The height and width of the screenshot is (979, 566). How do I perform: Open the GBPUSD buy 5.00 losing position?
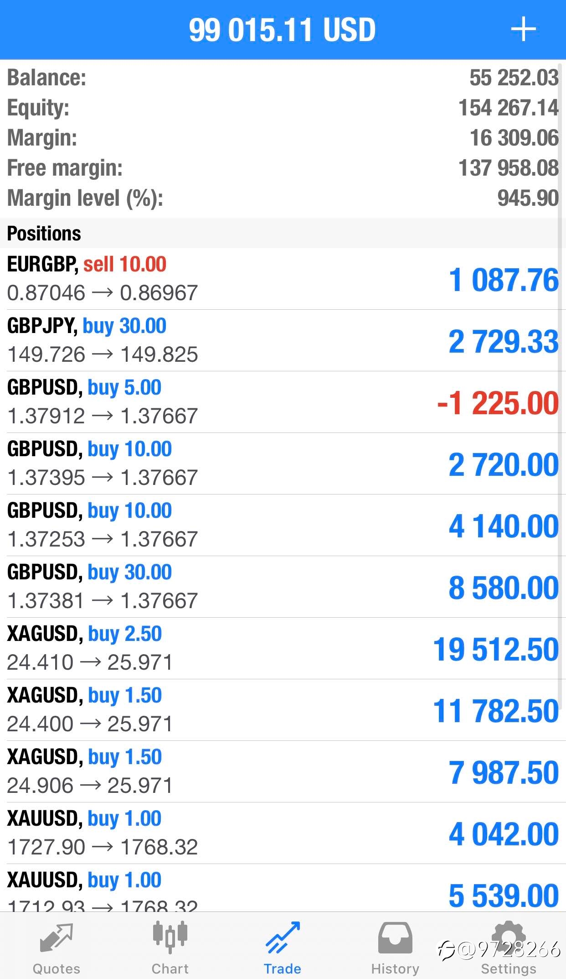point(283,402)
